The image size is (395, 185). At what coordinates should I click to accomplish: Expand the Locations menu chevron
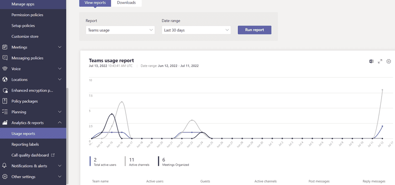60,80
